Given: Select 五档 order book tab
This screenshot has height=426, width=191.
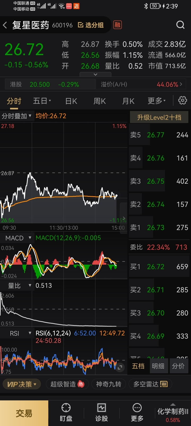Looking at the screenshot, I should (x=138, y=366).
